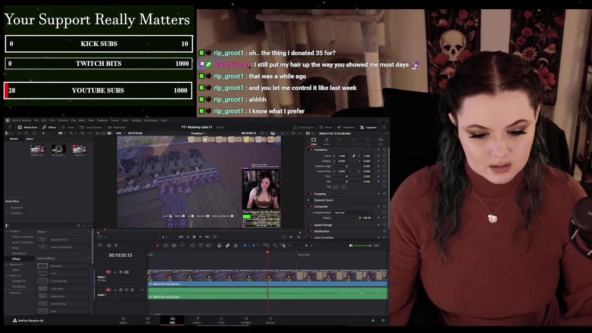Toggle Mute (M) on Audio 1 track

tap(132, 290)
